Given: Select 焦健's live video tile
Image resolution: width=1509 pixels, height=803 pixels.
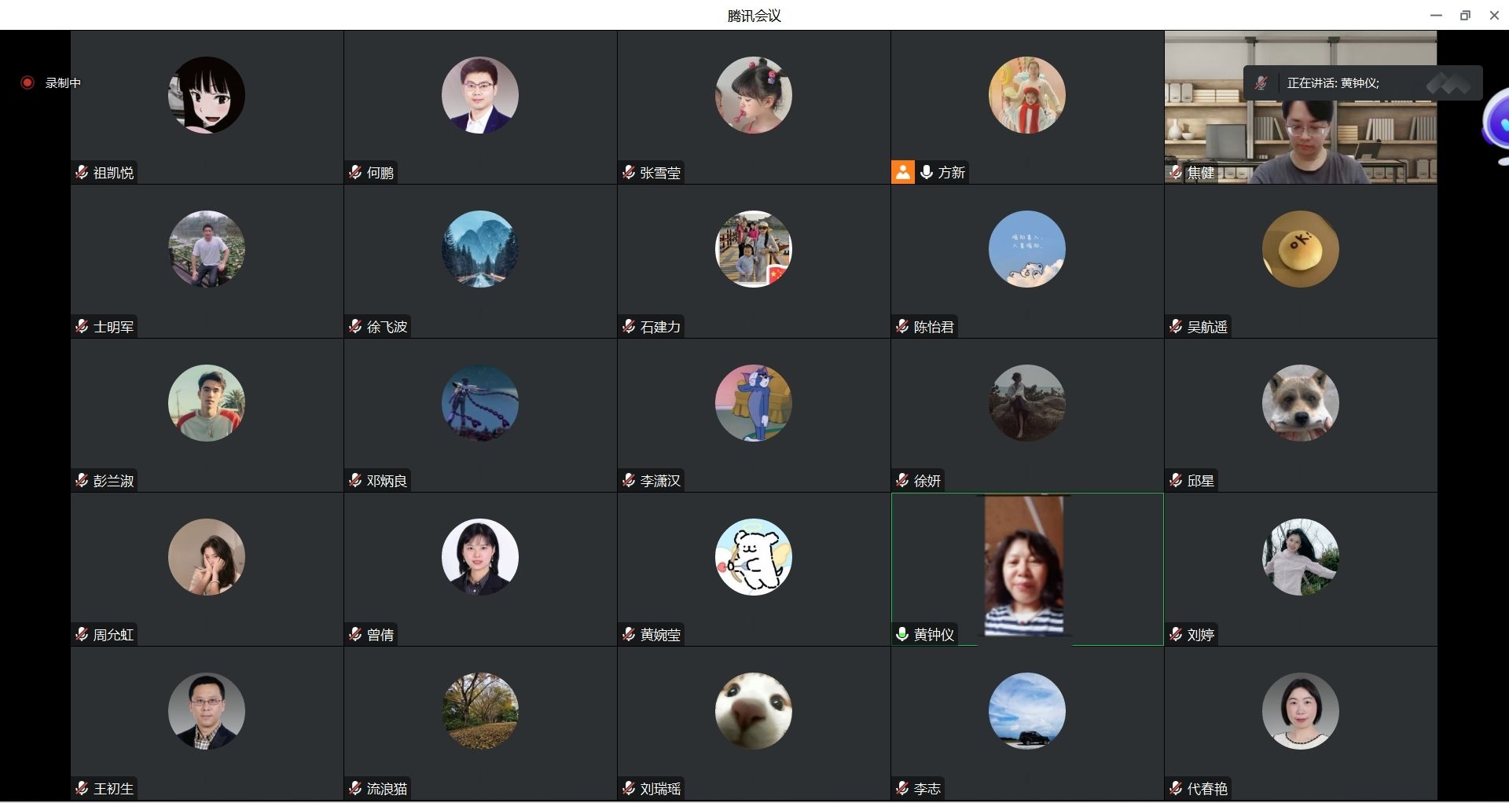Looking at the screenshot, I should [1301, 108].
